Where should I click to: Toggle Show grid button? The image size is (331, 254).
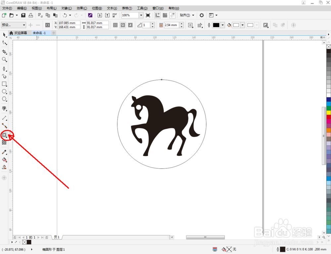pos(165,15)
